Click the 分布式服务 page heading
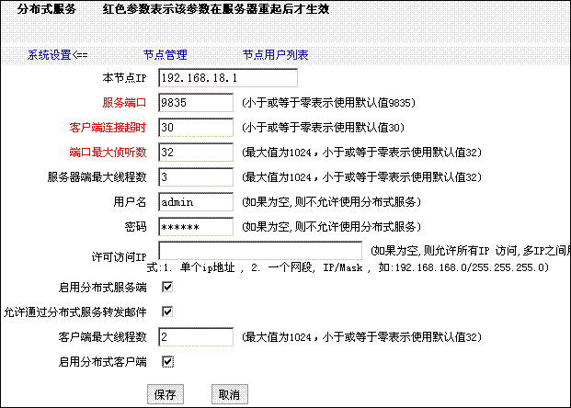Image resolution: width=571 pixels, height=408 pixels. [47, 9]
